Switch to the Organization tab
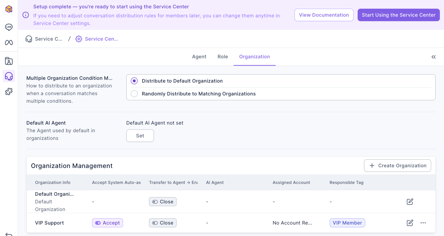Viewport: 444px width, 236px height. [255, 57]
